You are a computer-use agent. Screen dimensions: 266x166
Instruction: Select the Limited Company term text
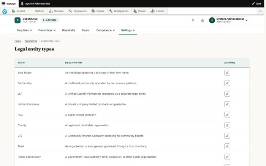(x=28, y=104)
